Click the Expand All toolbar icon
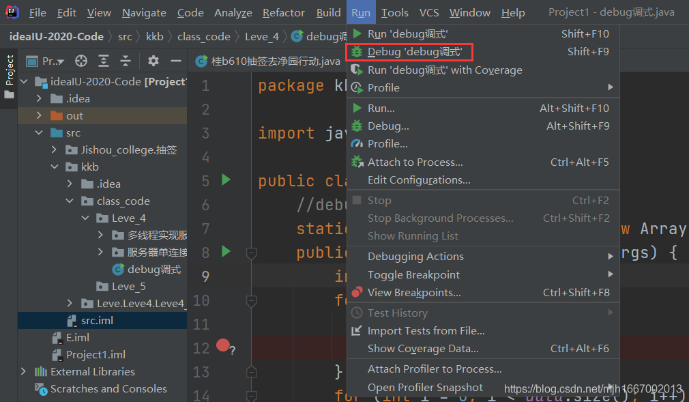This screenshot has height=402, width=689. coord(104,61)
